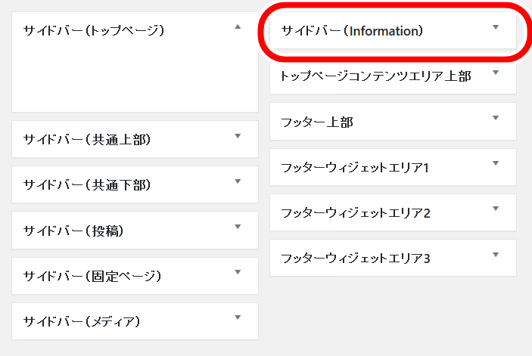Expand フッターウィジェットエリア3 arrow
The image size is (532, 356).
coord(496,255)
